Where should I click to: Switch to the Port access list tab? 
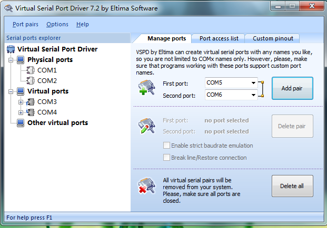(219, 38)
